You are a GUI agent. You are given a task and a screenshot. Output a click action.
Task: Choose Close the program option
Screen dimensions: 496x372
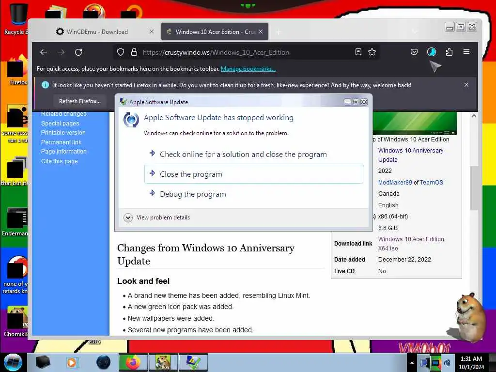click(x=253, y=174)
